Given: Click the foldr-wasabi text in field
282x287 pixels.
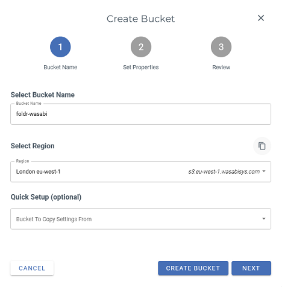Looking at the screenshot, I should tap(32, 114).
